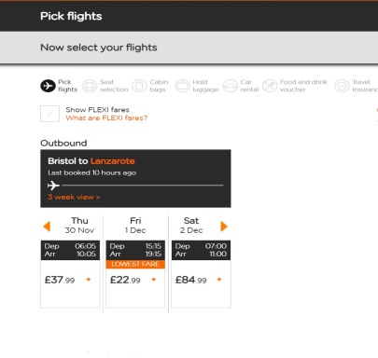The height and width of the screenshot is (358, 378).
Task: Click the orange plus beside £37.99 fare
Action: (x=89, y=280)
